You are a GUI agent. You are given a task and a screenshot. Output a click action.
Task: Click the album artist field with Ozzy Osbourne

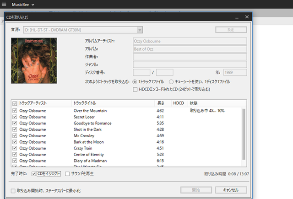(190, 41)
